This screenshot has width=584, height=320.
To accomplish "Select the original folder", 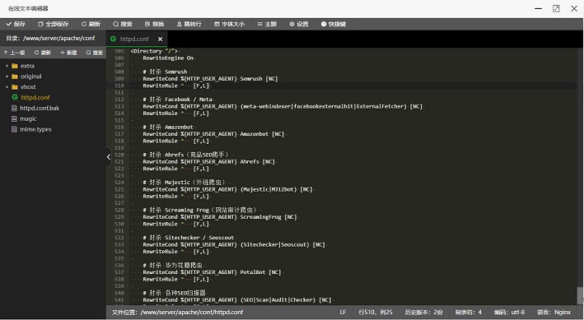I will 31,77.
